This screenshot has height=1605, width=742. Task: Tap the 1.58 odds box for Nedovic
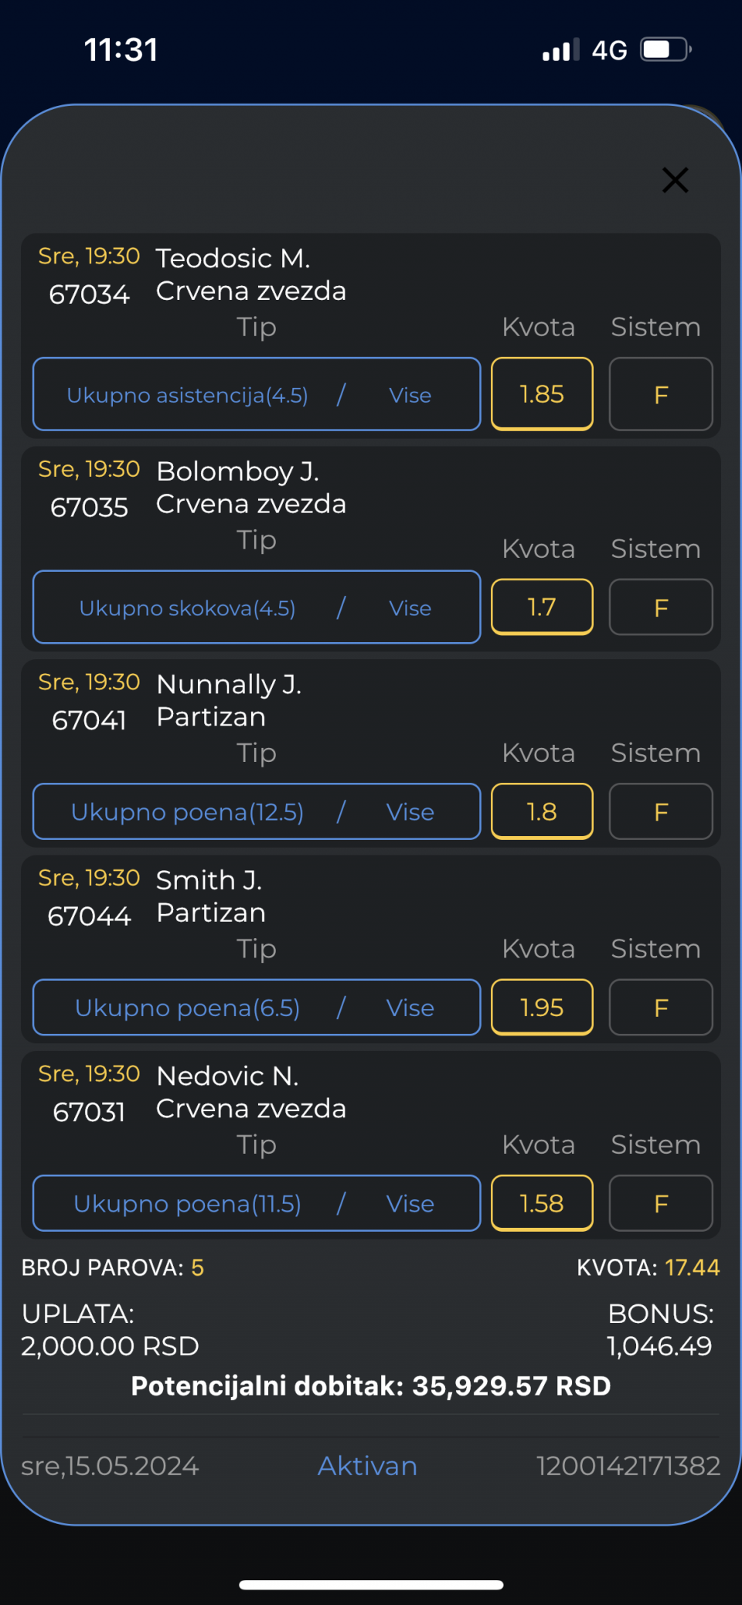tap(542, 1203)
